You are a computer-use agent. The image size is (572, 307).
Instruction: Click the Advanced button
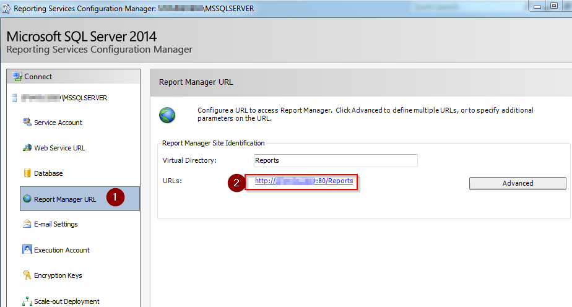(518, 183)
